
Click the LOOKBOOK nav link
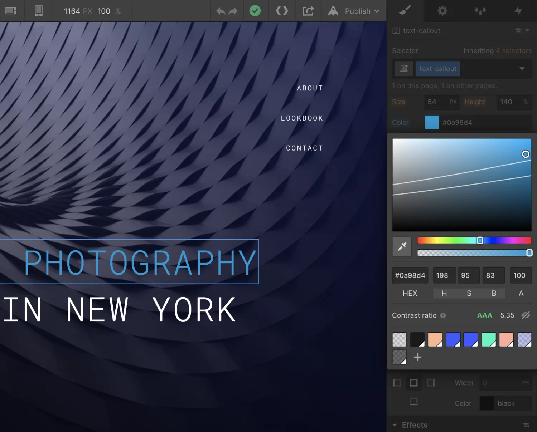point(302,118)
